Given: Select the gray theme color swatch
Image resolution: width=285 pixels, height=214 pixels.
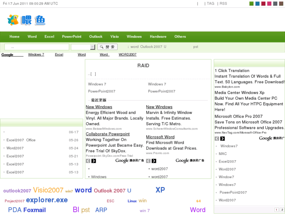Looking at the screenshot, I should pyautogui.click(x=275, y=4).
